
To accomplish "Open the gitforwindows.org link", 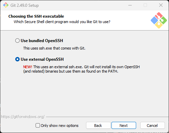I will click(23, 117).
